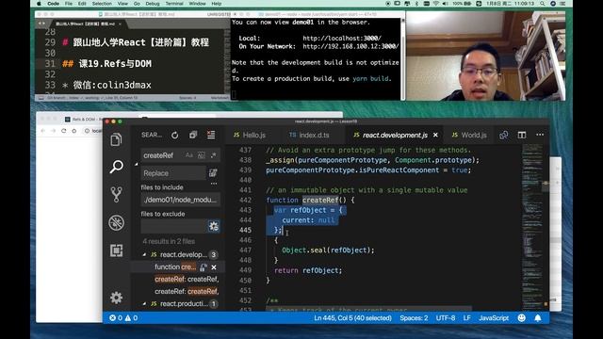Open Spotlight search in menu bar
Viewport: 603px width, 339px height.
tap(542, 4)
